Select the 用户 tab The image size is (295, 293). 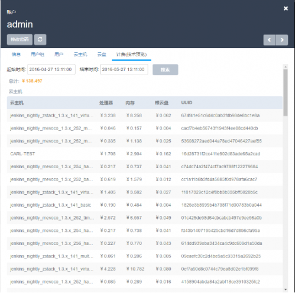click(59, 54)
